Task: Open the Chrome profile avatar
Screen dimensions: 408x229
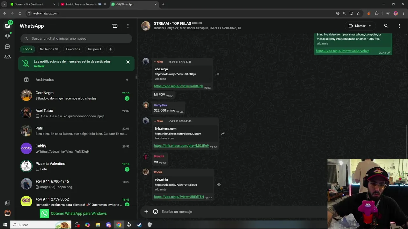Action: point(396,13)
